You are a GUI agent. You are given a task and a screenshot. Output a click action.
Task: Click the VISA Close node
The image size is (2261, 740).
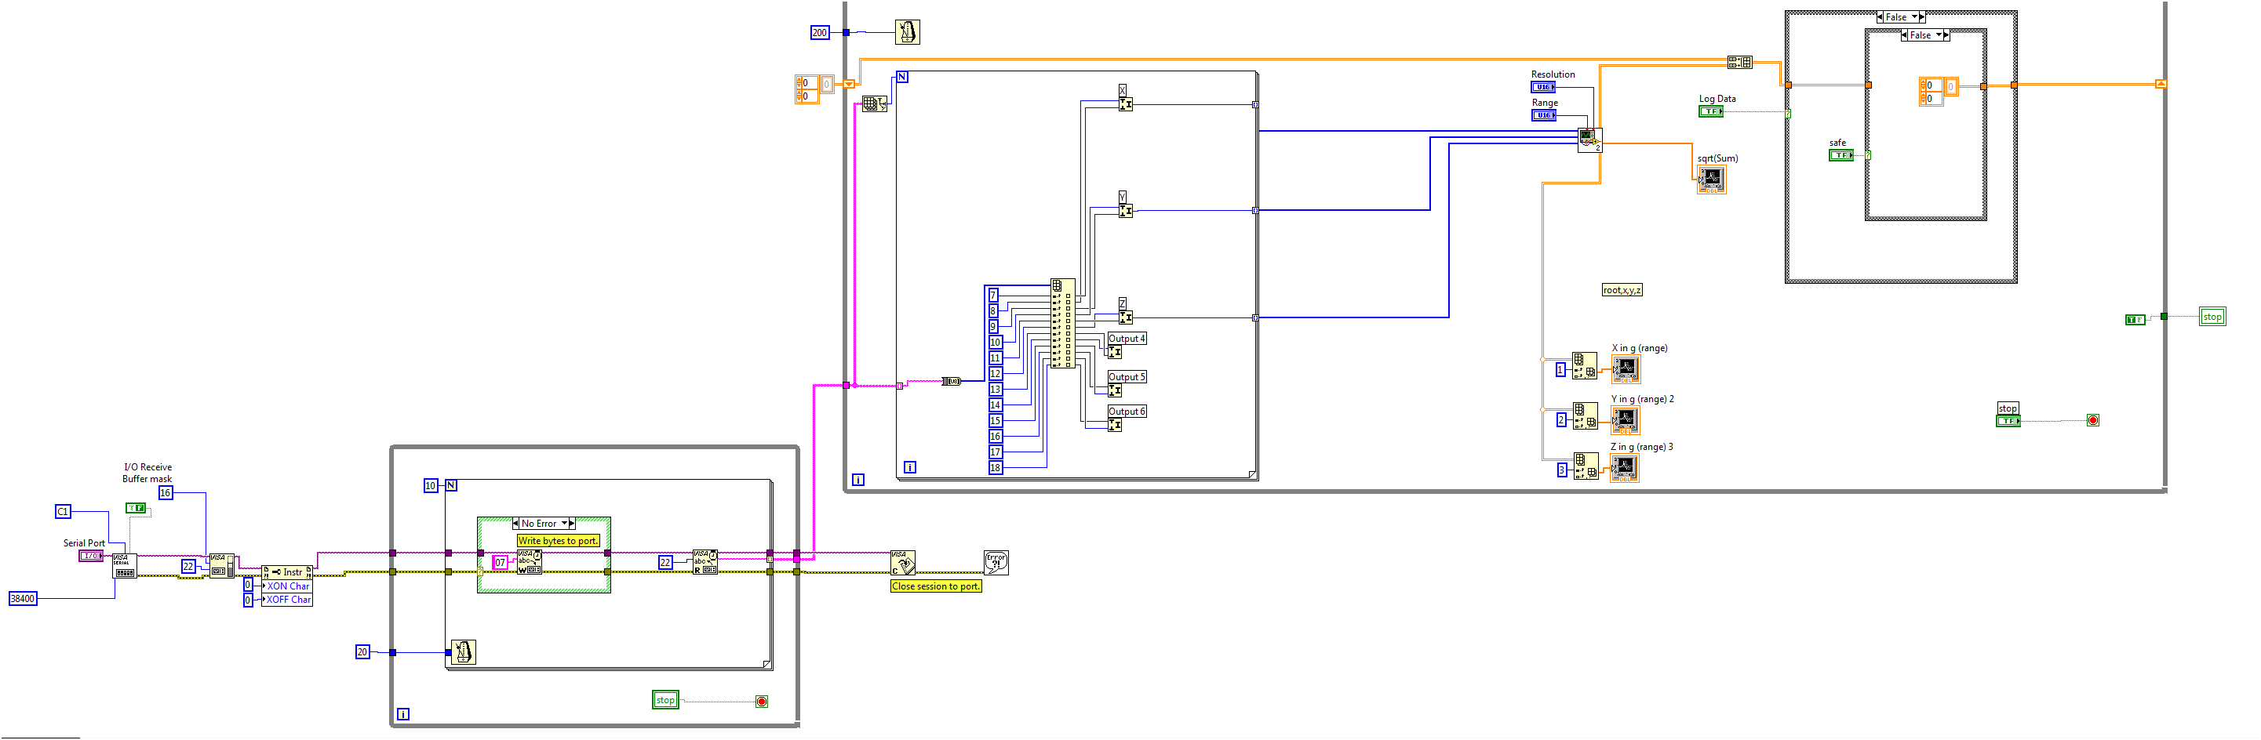[x=903, y=562]
